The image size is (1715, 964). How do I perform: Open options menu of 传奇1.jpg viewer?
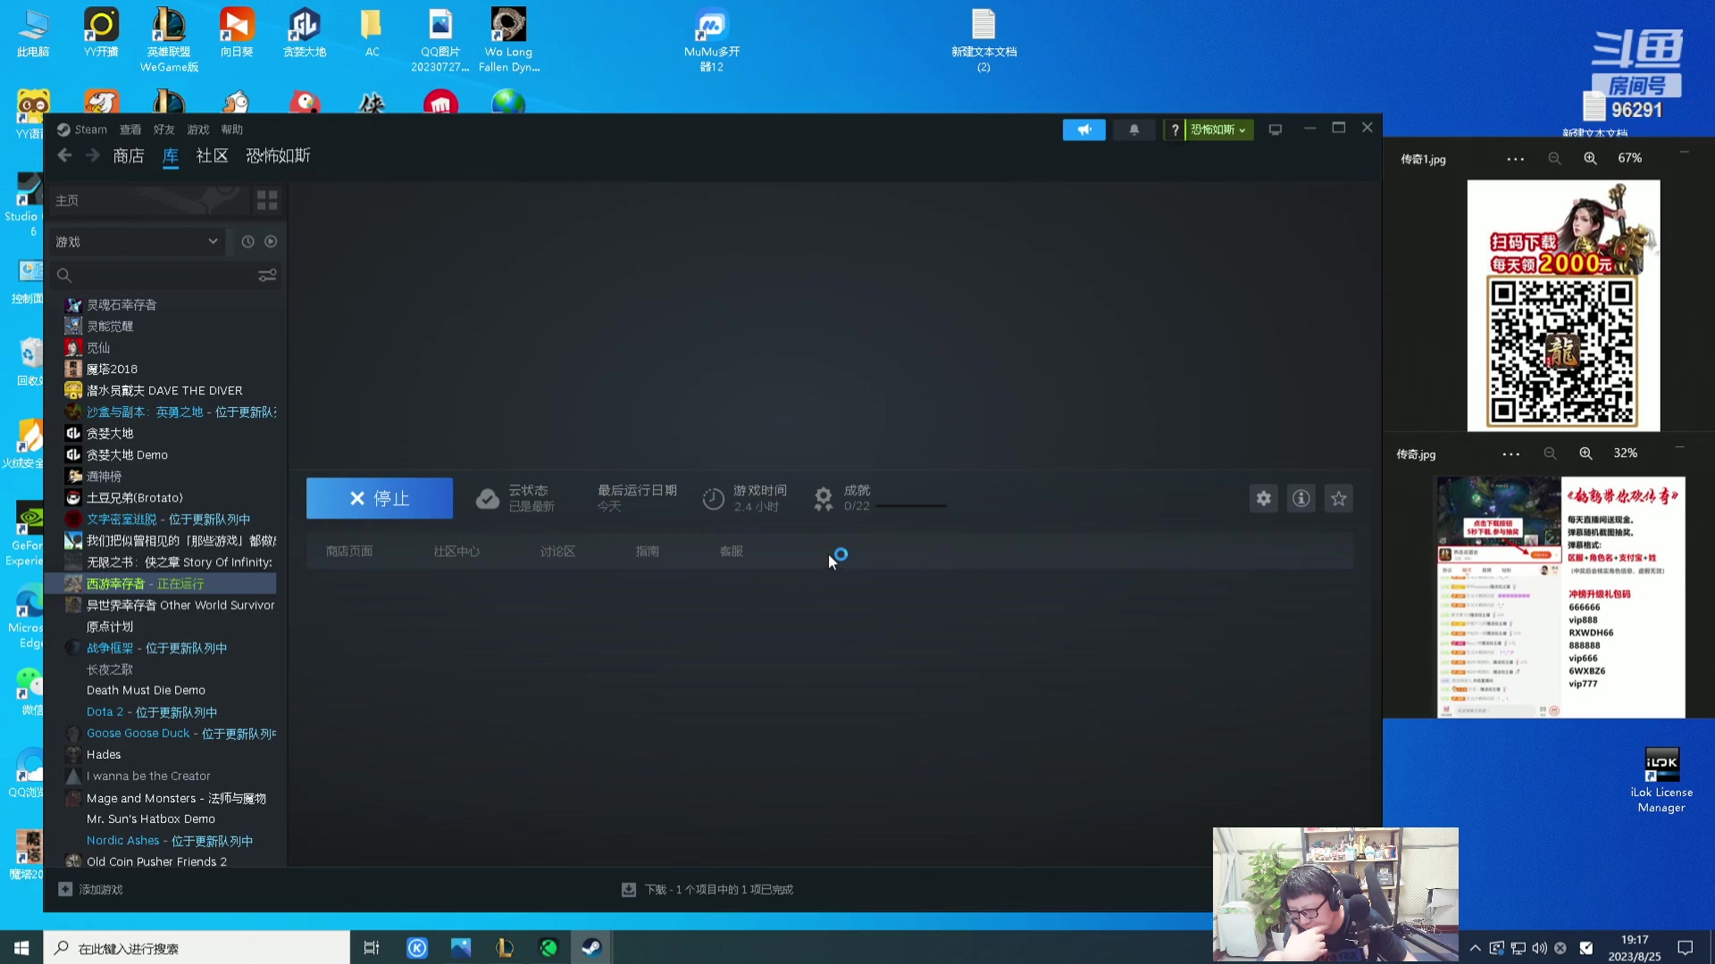(1515, 159)
